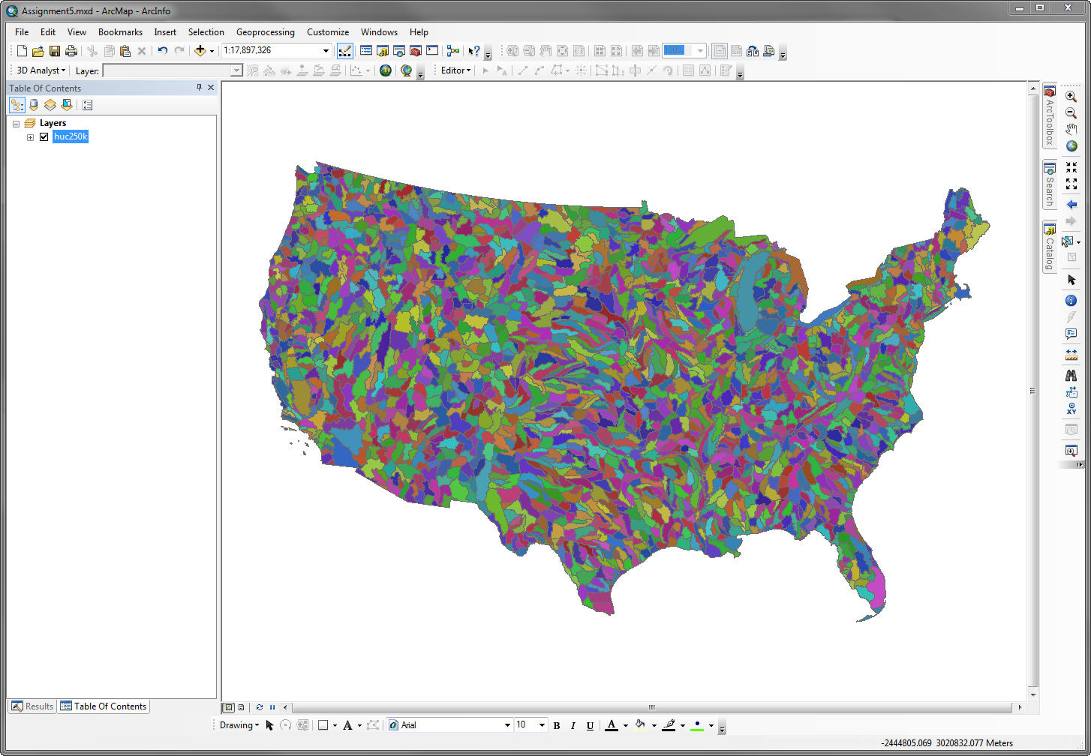1091x756 pixels.
Task: Open the docked ArcToolbox side tab
Action: click(1050, 115)
